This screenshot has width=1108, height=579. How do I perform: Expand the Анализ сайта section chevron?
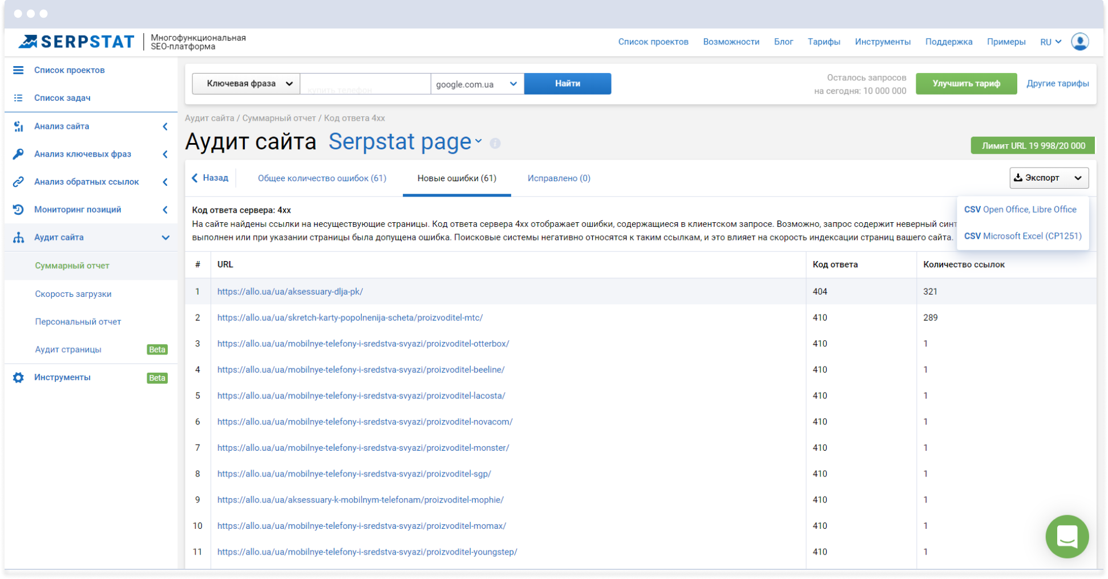pyautogui.click(x=165, y=127)
